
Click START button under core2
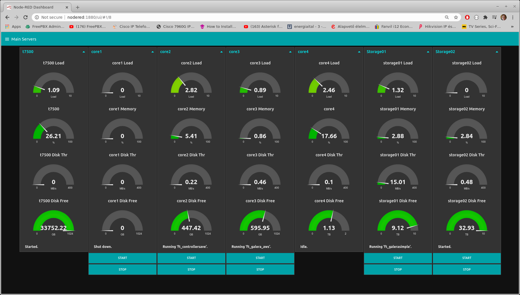tap(191, 258)
